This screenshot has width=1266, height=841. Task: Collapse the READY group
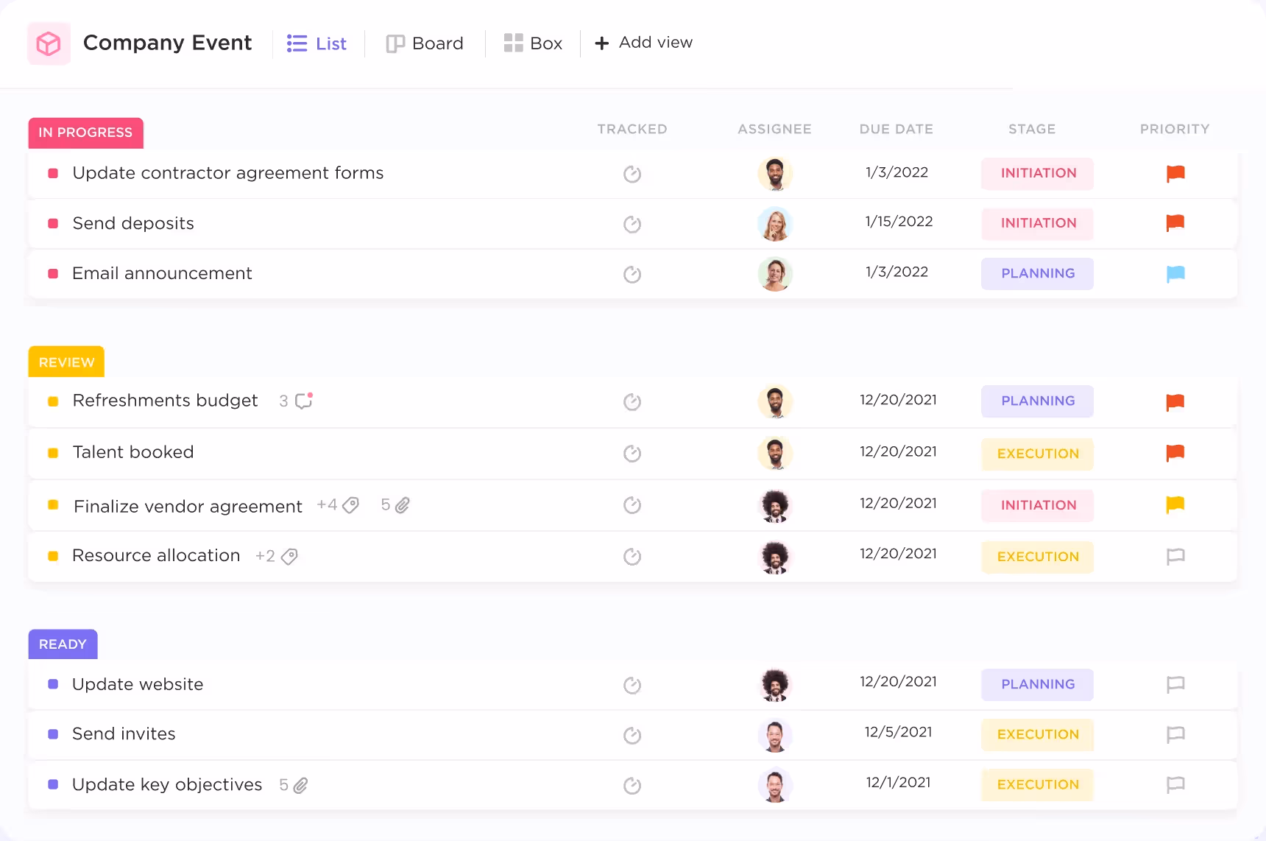tap(63, 644)
